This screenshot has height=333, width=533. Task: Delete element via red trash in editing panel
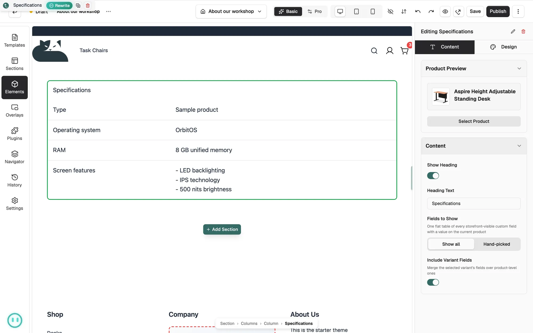tap(523, 31)
